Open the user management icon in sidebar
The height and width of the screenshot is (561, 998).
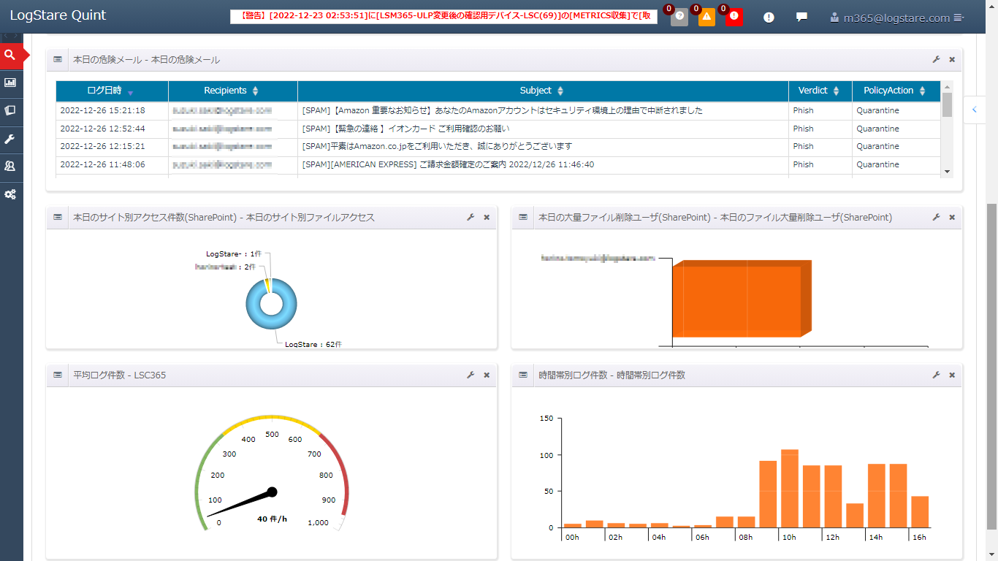[10, 166]
